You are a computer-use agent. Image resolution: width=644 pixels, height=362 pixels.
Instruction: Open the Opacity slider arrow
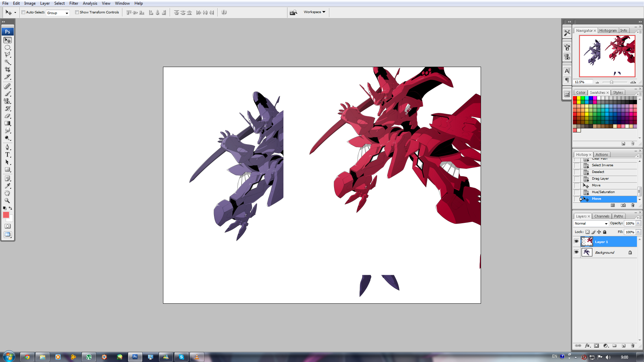click(x=638, y=223)
